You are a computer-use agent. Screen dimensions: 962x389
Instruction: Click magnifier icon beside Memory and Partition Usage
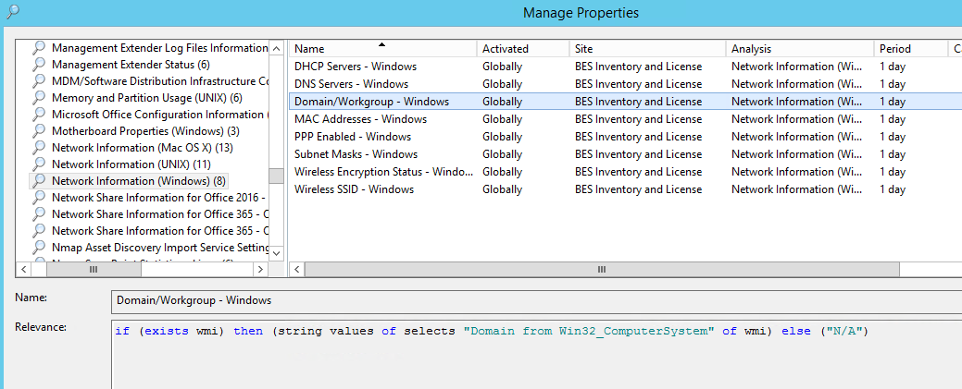click(x=39, y=98)
